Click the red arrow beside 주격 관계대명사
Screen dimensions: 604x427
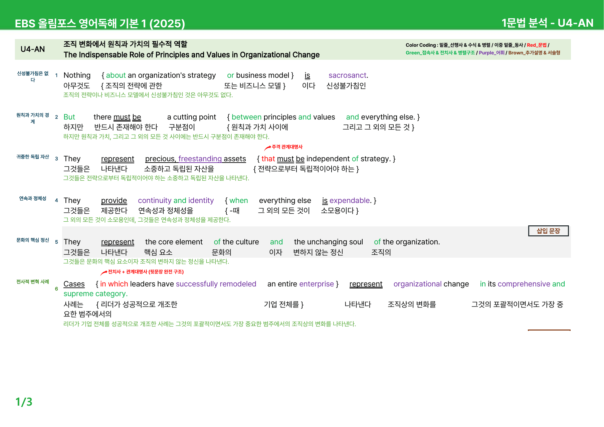click(267, 148)
